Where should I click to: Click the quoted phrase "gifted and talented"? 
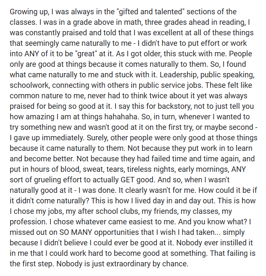137,11
